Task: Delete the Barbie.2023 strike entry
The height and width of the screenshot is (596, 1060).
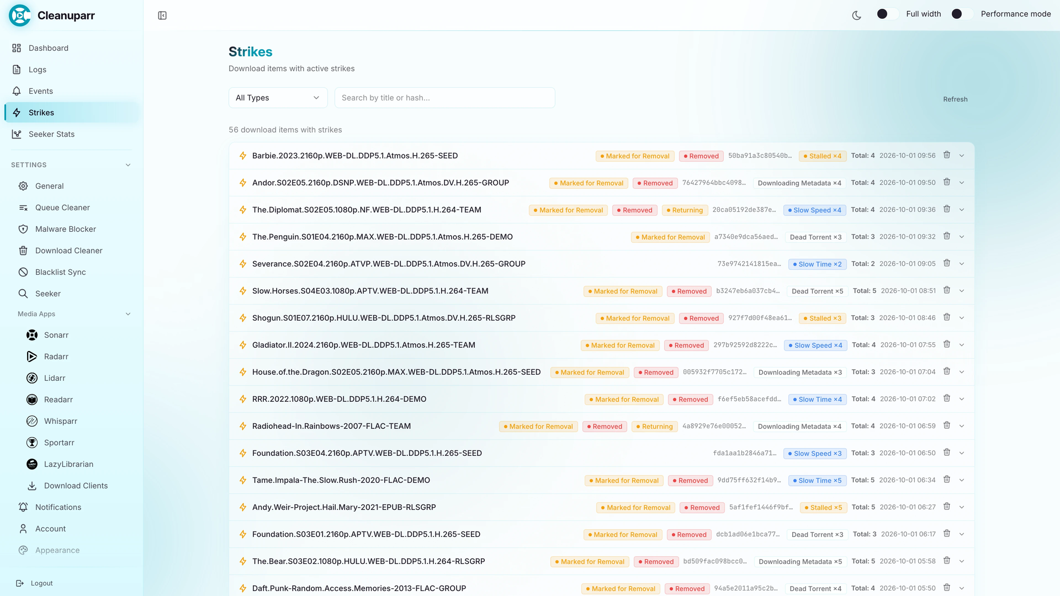Action: (947, 155)
